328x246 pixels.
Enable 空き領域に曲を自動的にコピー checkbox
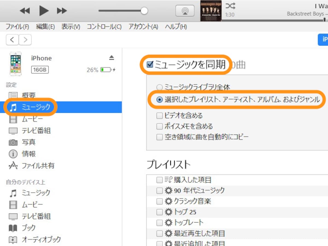159,137
